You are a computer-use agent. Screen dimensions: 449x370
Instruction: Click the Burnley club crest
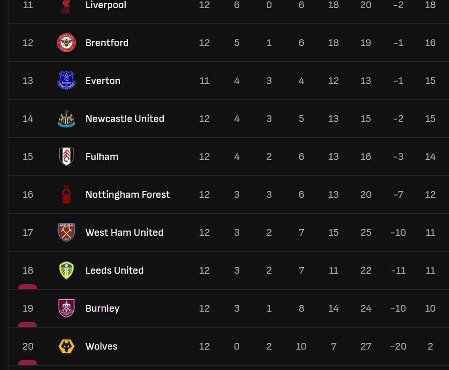tap(66, 308)
